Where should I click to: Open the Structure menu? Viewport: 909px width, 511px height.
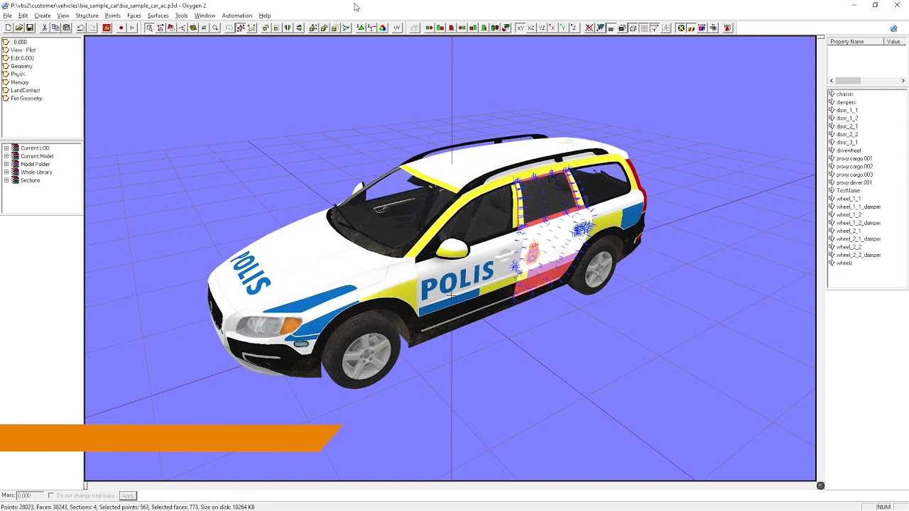tap(87, 16)
